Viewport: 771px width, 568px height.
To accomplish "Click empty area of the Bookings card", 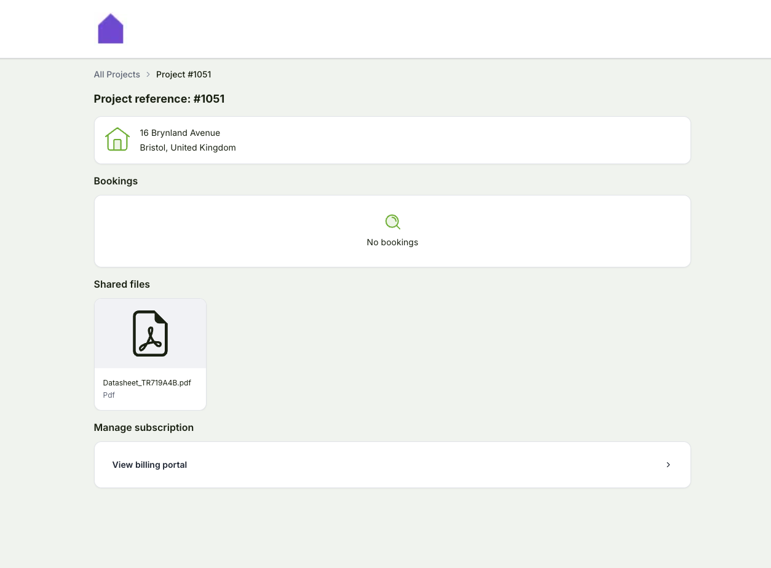I will pos(553,231).
